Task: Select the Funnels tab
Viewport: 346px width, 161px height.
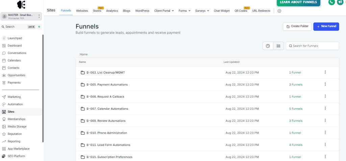Action: point(66,10)
